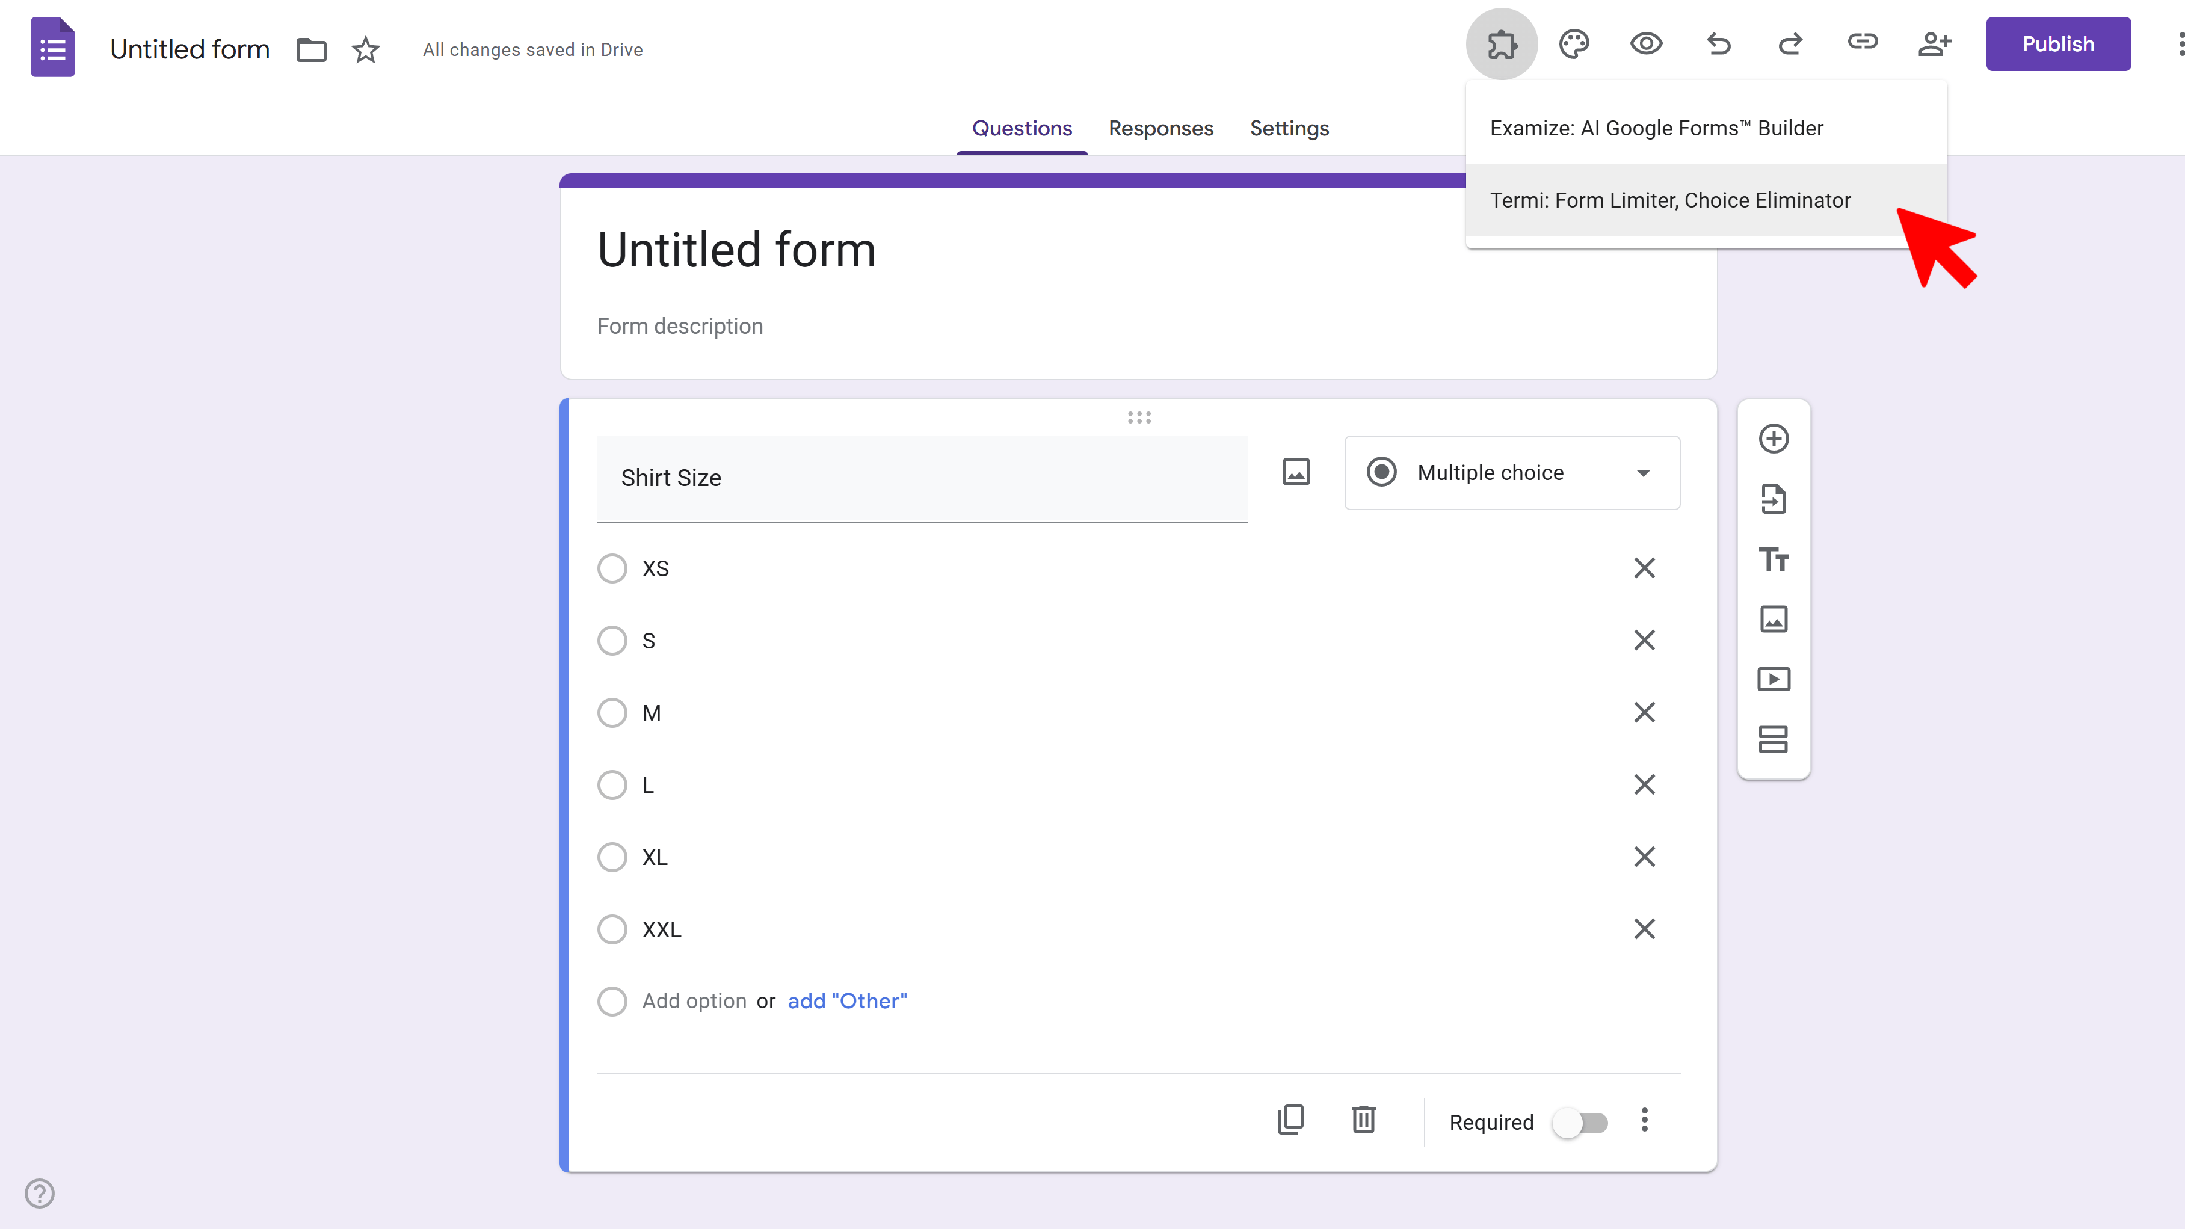Viewport: 2185px width, 1229px height.
Task: Click the Undo icon
Action: tap(1718, 43)
